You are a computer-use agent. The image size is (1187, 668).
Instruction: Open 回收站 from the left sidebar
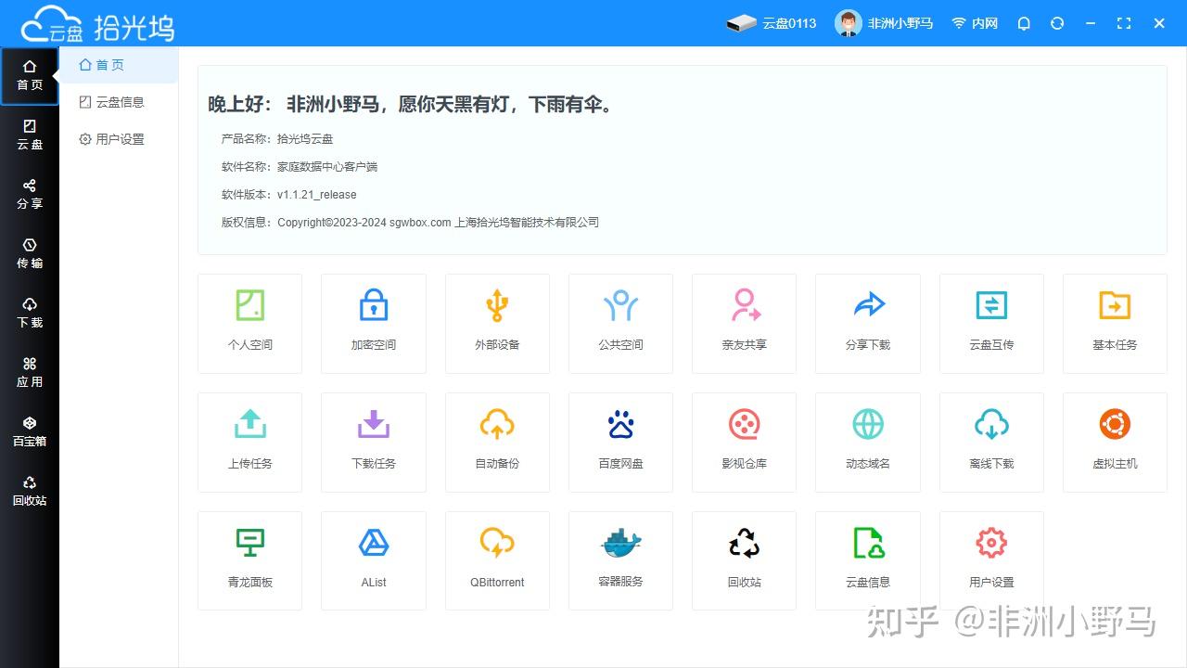click(30, 490)
